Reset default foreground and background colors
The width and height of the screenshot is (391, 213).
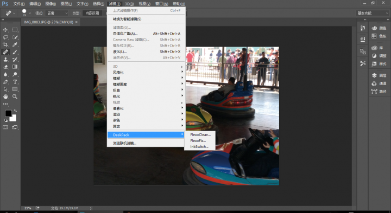(6, 120)
